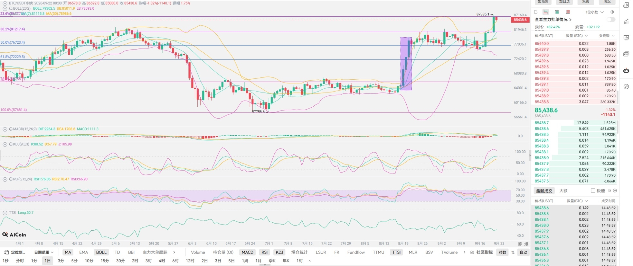Expand the 日期范围 dropdown

44,252
